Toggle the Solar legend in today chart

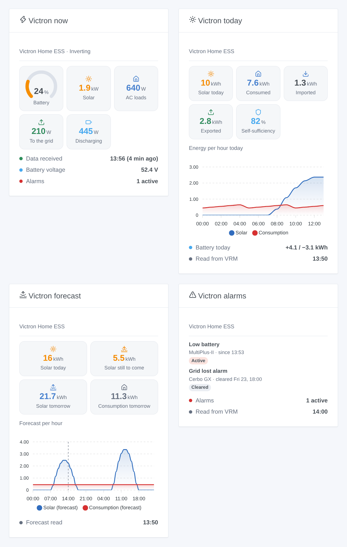pos(238,233)
